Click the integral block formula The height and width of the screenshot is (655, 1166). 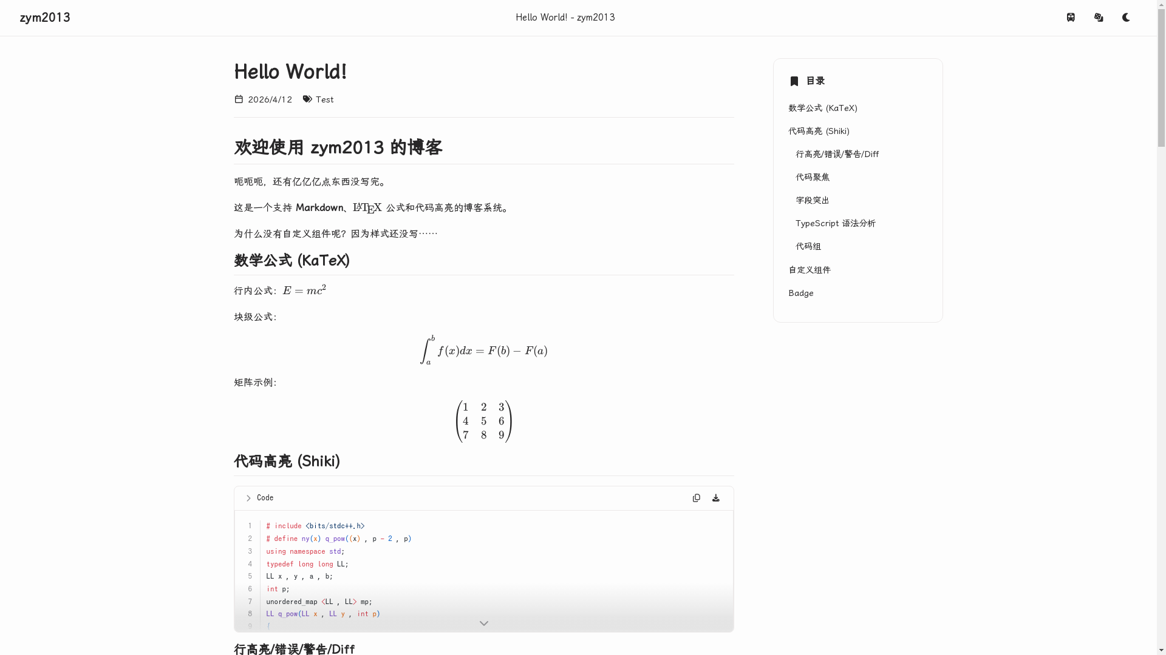tap(484, 350)
